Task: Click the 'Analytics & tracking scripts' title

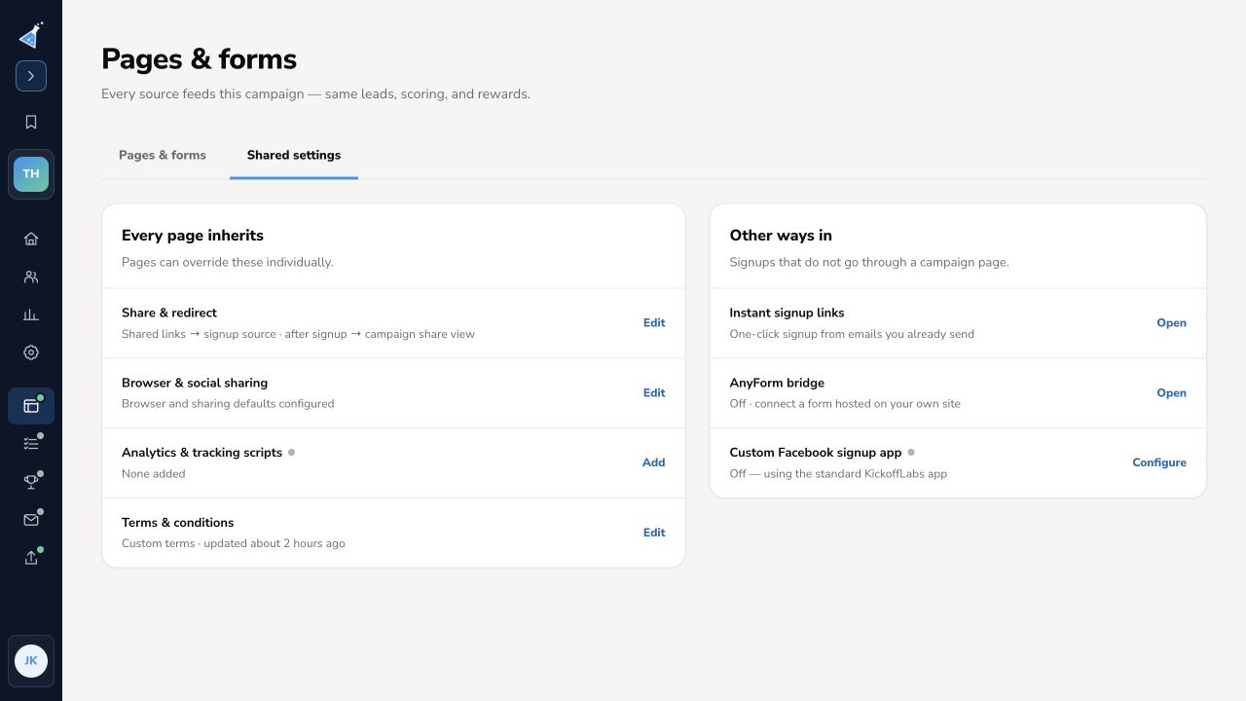Action: coord(202,453)
